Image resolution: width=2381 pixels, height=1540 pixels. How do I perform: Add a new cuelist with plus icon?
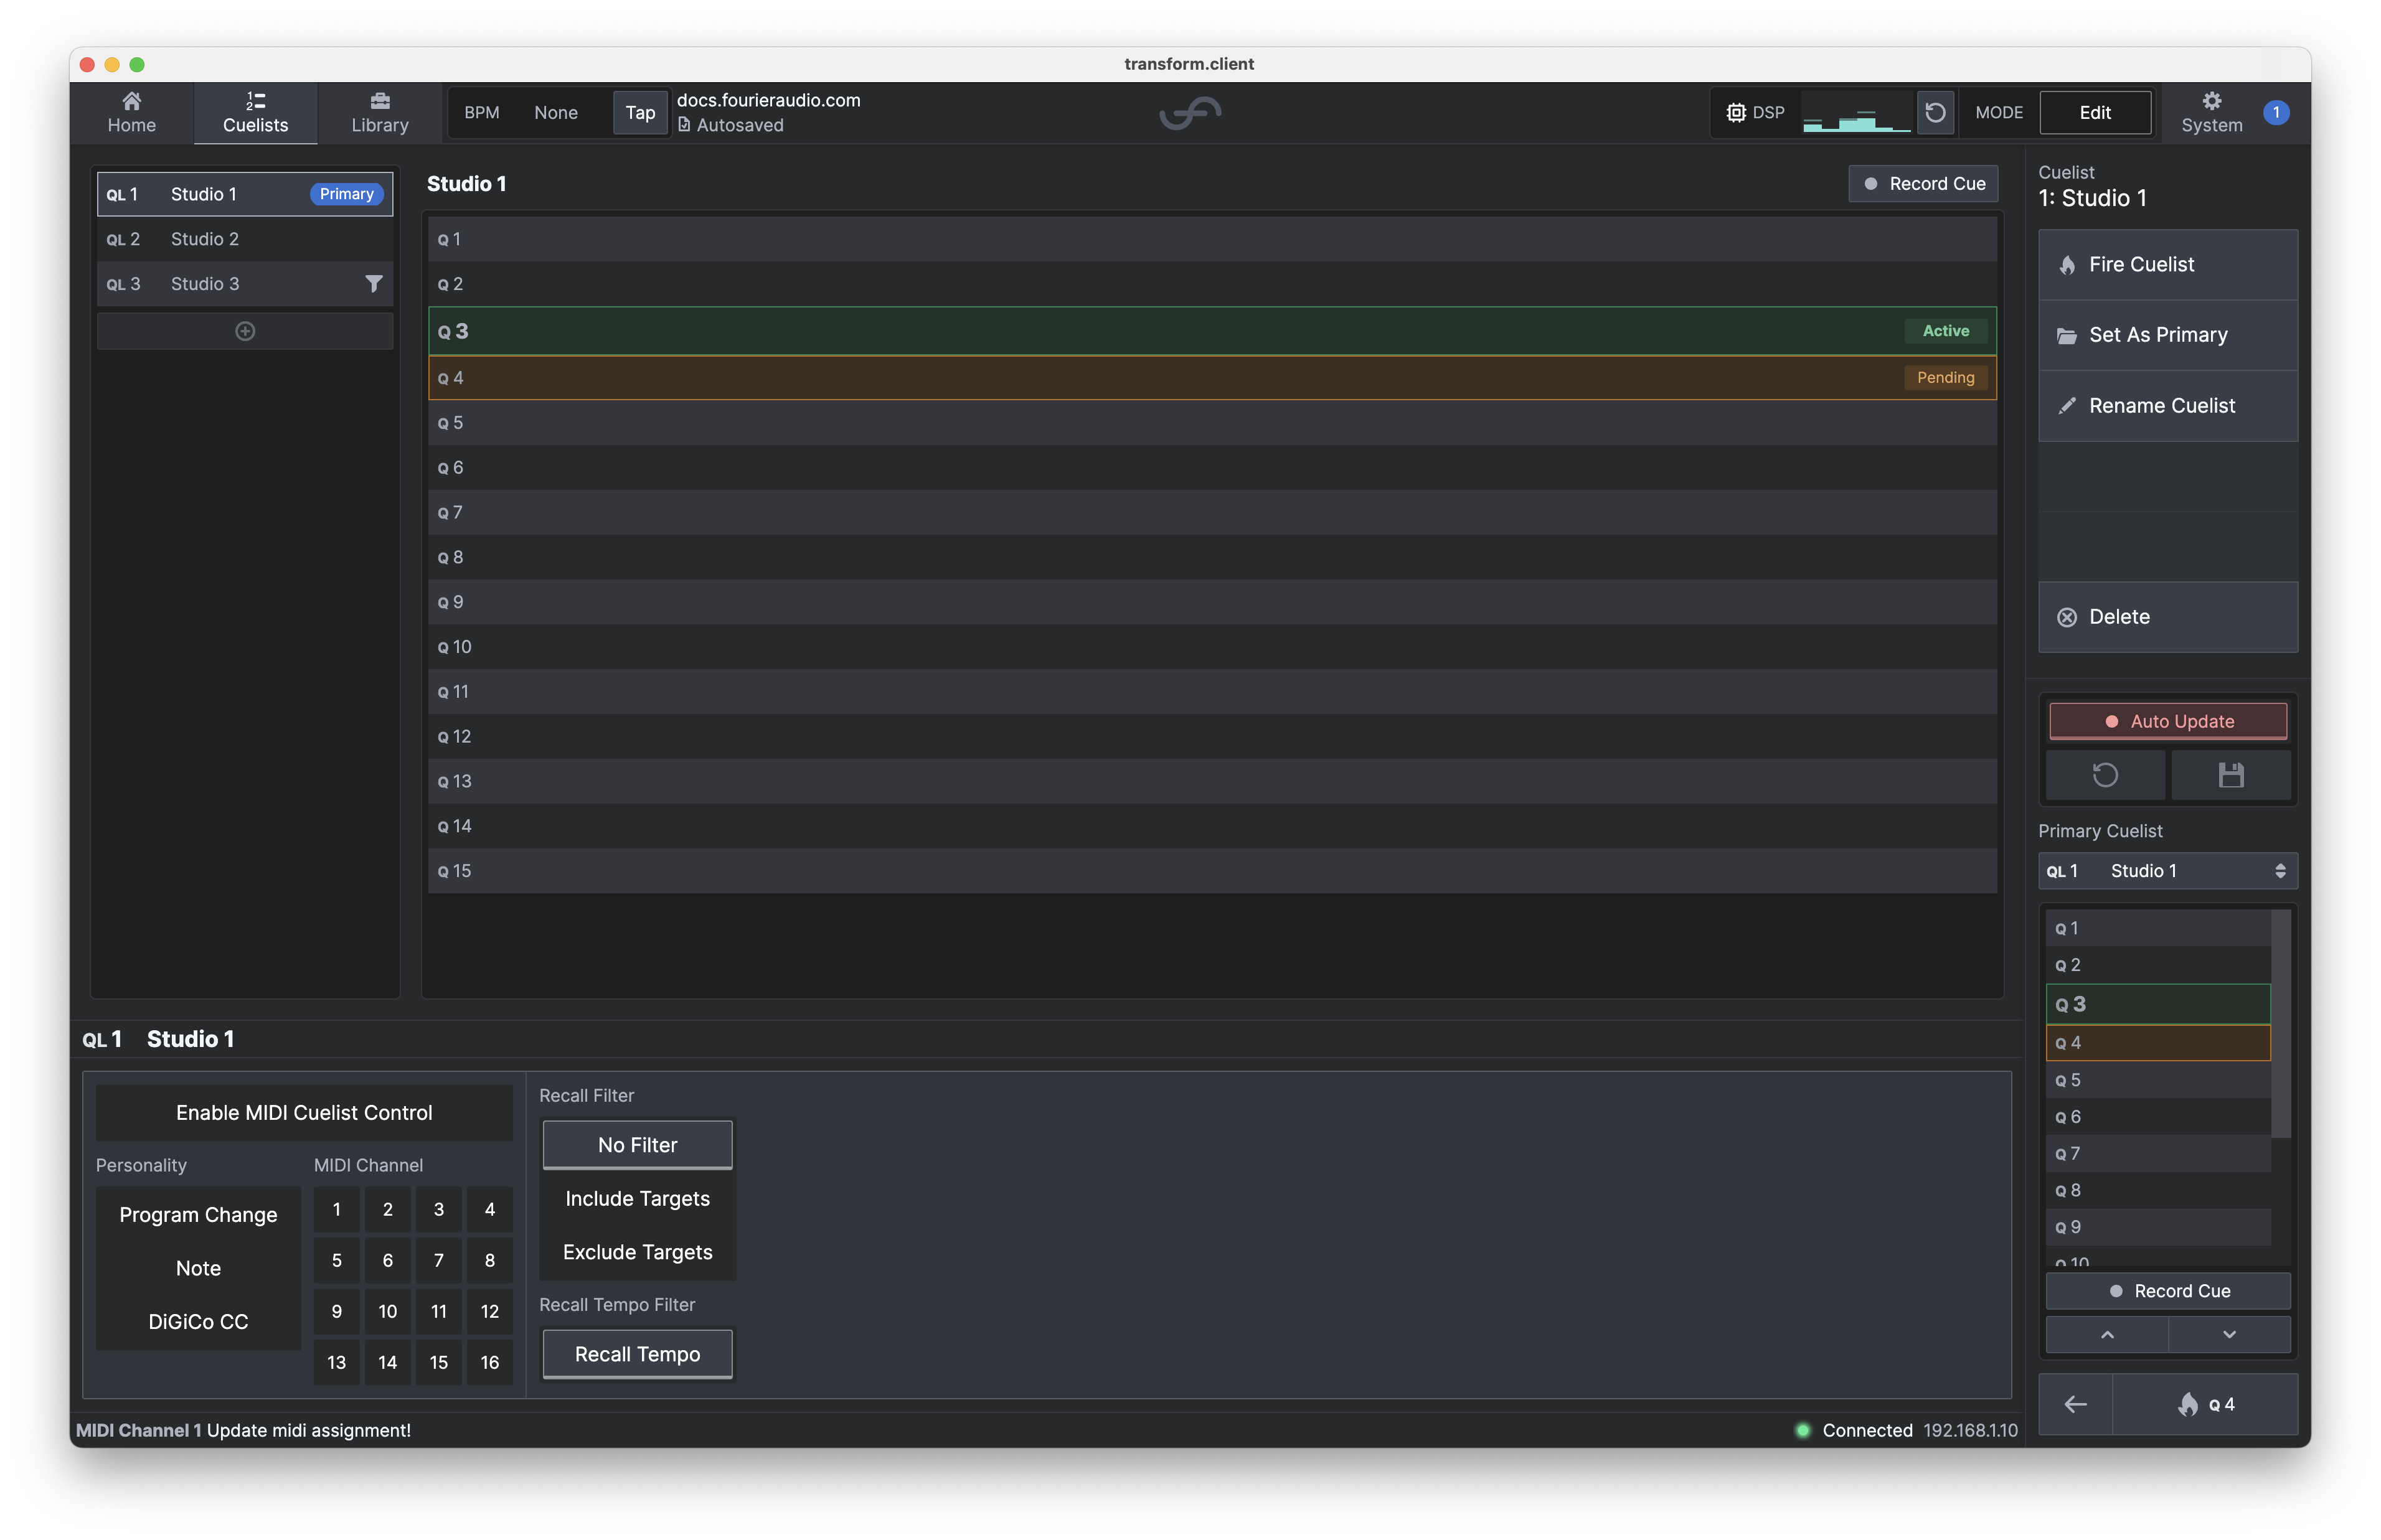click(x=244, y=331)
